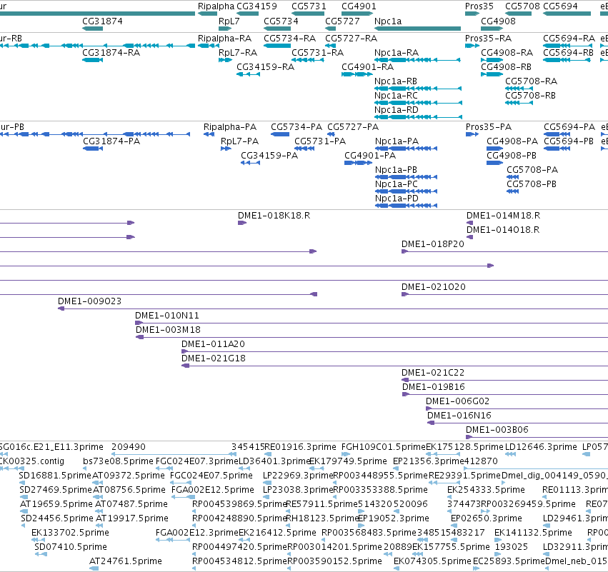This screenshot has height=572, width=608.
Task: Click the DME1-021O20 clone label
Action: click(434, 287)
